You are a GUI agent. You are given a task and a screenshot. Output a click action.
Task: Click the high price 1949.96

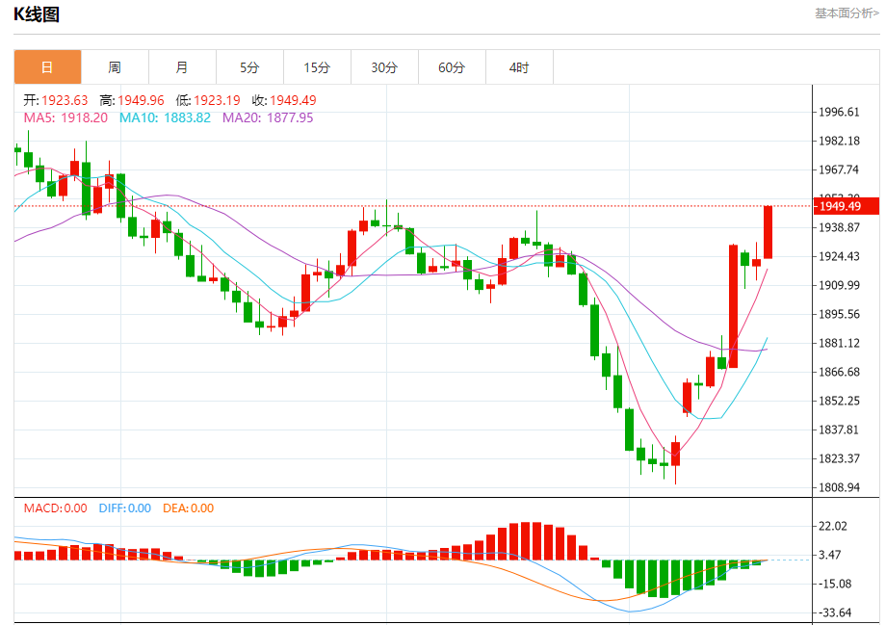coord(141,100)
